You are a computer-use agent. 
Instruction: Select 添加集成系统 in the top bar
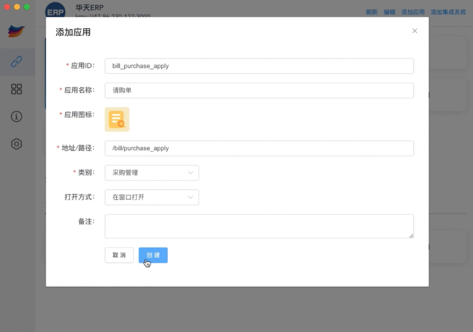(x=448, y=12)
